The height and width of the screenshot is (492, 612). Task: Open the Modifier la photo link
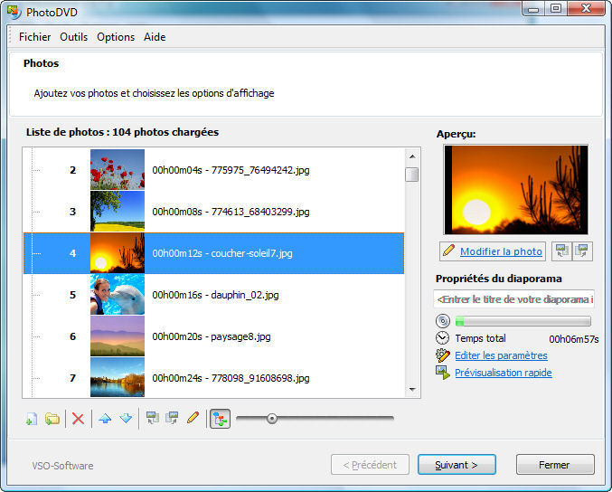(x=501, y=251)
